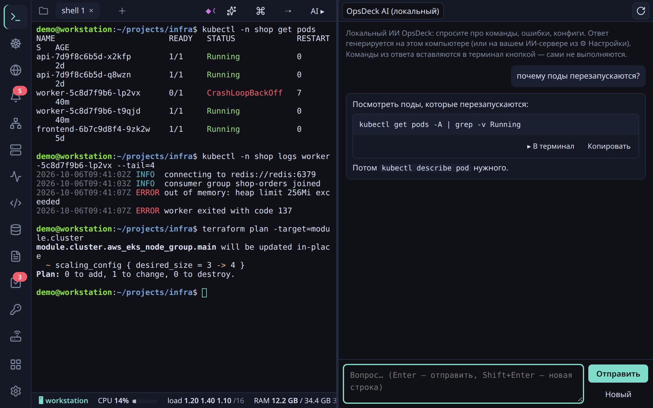Viewport: 653px width, 408px height.
Task: Click the dashed arrow toolbar icon
Action: coord(288,11)
